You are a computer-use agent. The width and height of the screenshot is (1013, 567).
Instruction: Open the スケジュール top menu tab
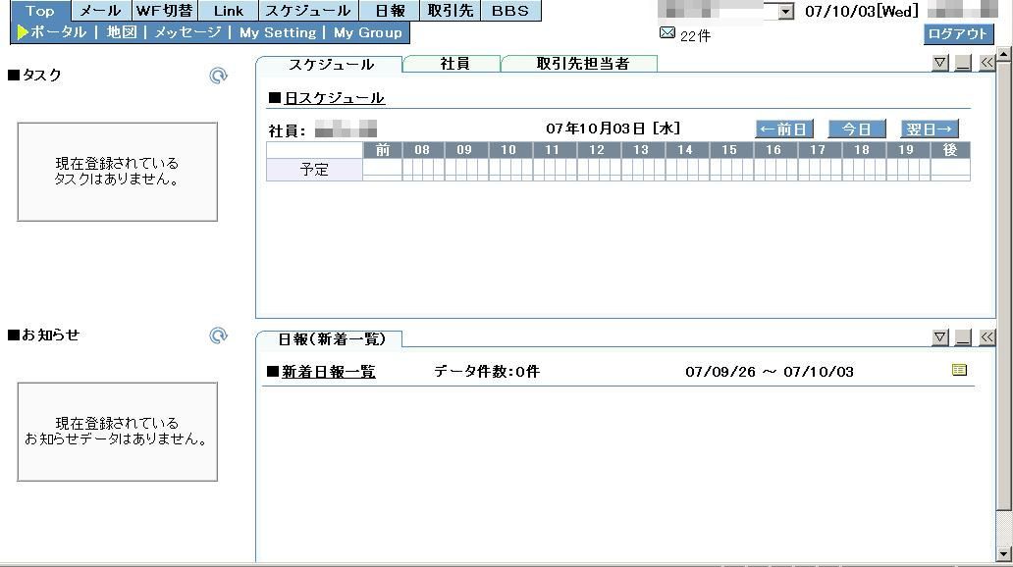tap(307, 11)
